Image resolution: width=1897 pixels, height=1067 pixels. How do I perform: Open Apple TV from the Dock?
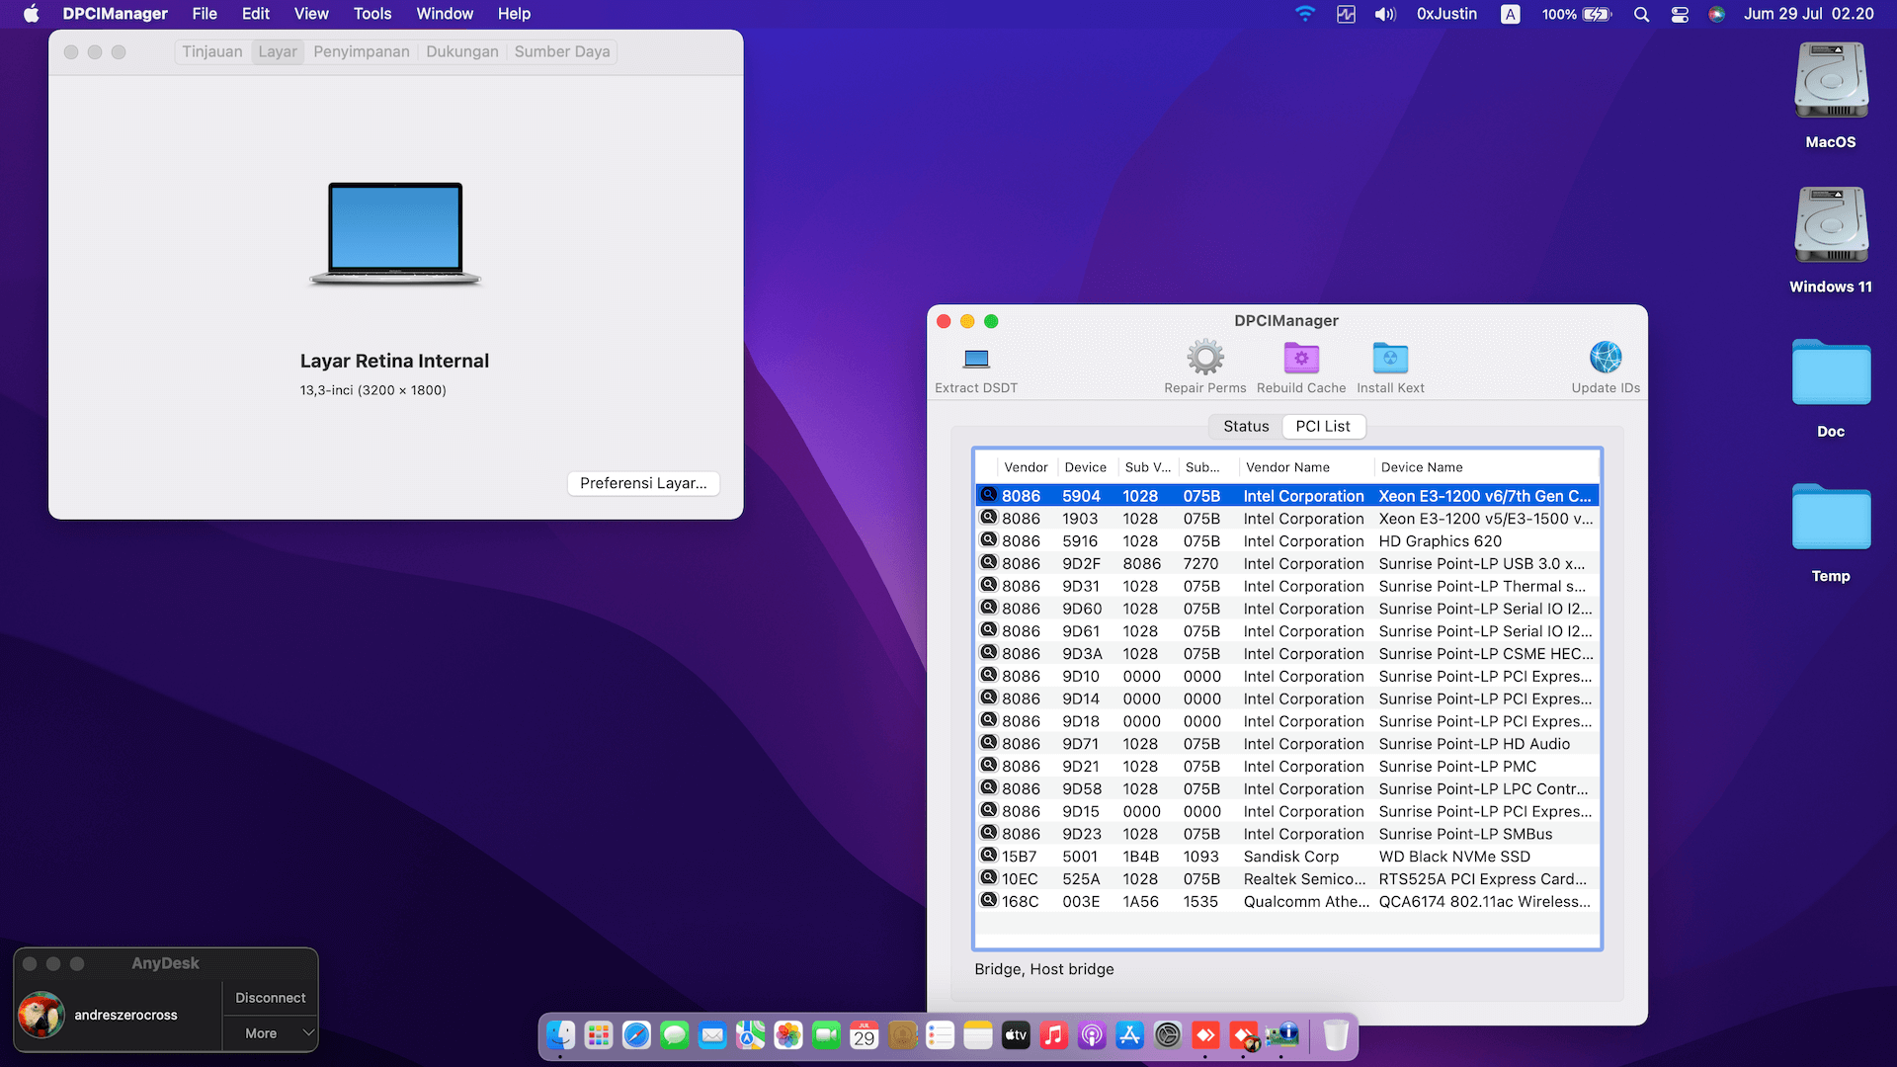(x=1016, y=1034)
